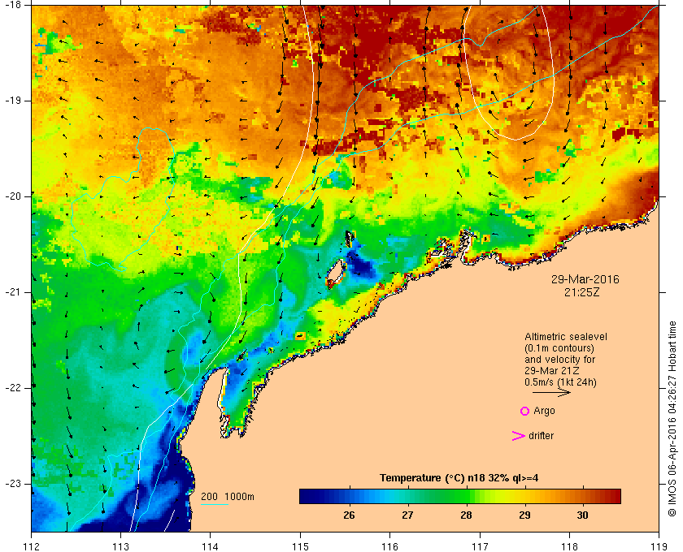683x552 pixels.
Task: Click latitude axis label -23
Action: point(13,483)
